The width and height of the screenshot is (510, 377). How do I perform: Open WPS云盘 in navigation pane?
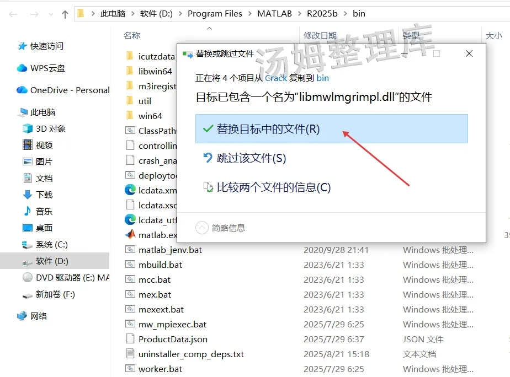[x=47, y=68]
